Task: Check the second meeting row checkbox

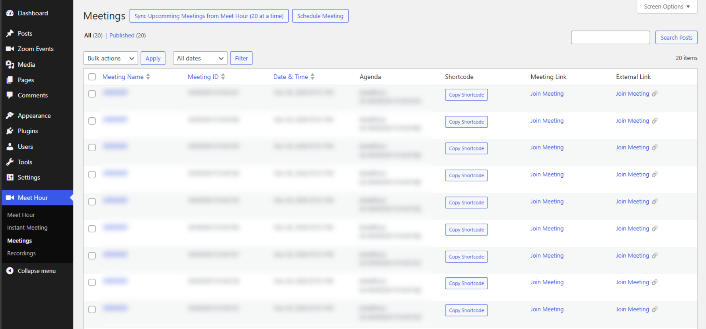Action: pyautogui.click(x=92, y=121)
